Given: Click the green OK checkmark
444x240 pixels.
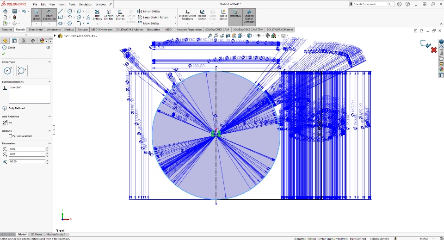Looking at the screenshot, I should click(x=3, y=54).
